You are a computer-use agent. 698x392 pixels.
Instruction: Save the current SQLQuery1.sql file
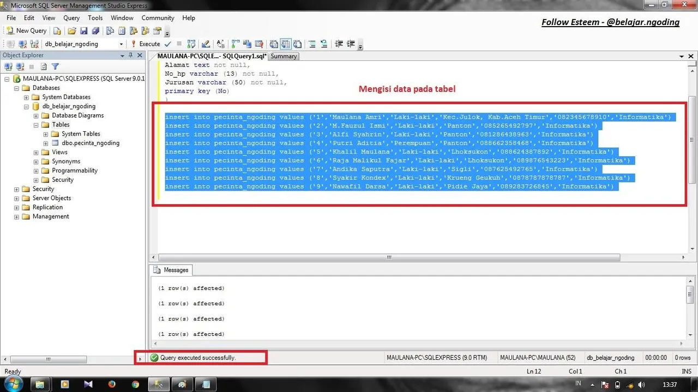tap(84, 30)
